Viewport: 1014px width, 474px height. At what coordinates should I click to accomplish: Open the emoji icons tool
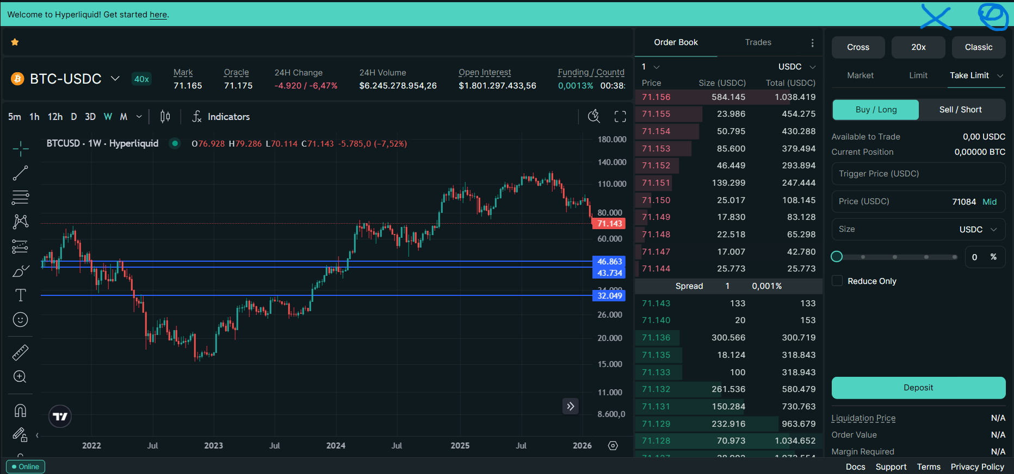20,320
